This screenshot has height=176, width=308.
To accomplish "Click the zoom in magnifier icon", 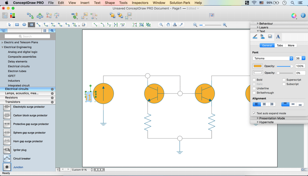I will coord(225,25).
